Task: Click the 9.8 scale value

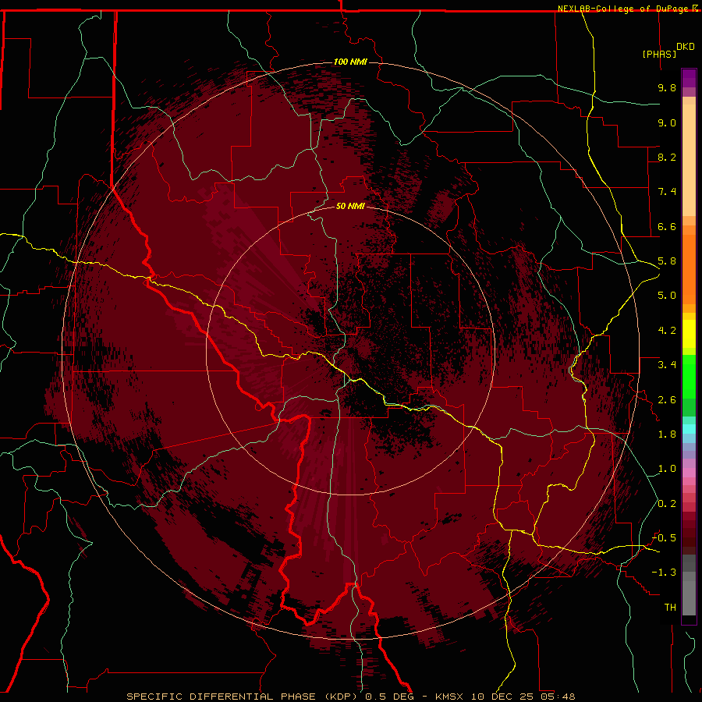Action: (667, 87)
